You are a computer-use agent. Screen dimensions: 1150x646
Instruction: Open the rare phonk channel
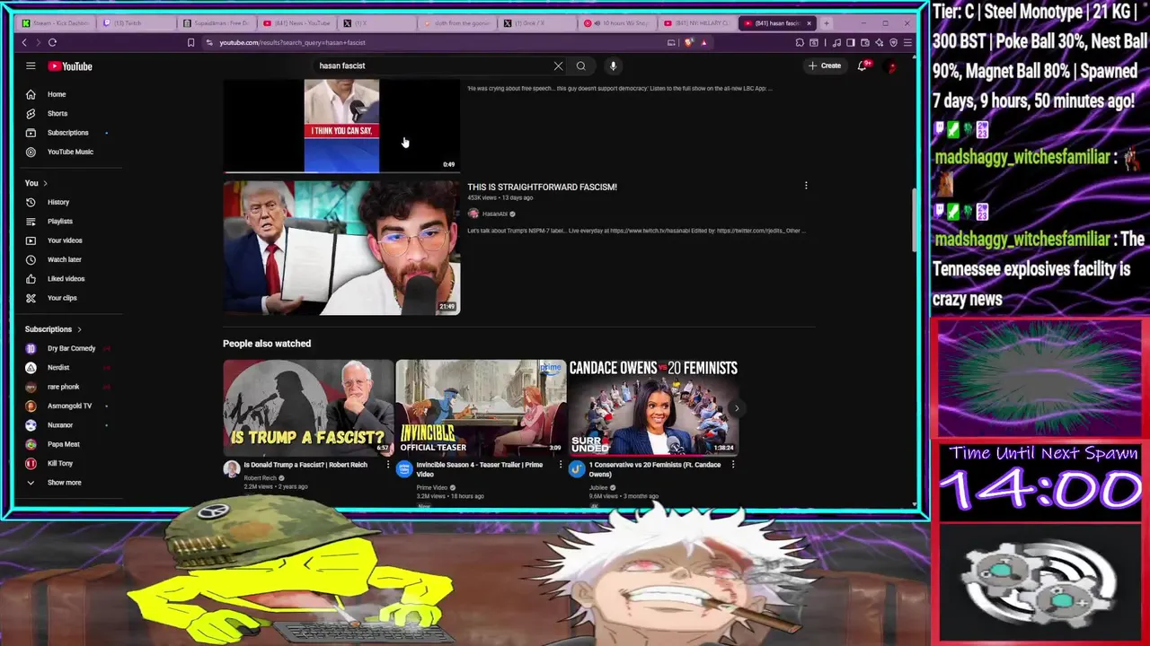coord(63,387)
